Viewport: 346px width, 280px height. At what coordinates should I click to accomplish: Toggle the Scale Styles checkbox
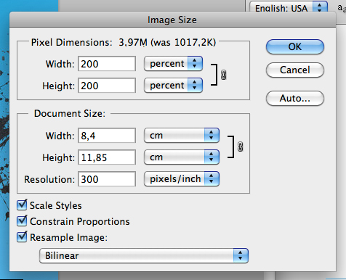click(x=22, y=205)
